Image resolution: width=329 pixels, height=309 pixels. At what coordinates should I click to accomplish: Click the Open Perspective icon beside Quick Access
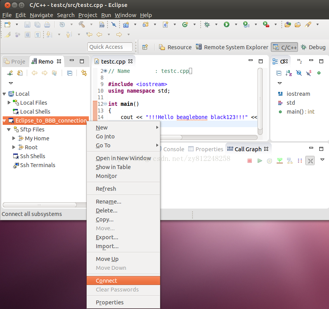(145, 47)
